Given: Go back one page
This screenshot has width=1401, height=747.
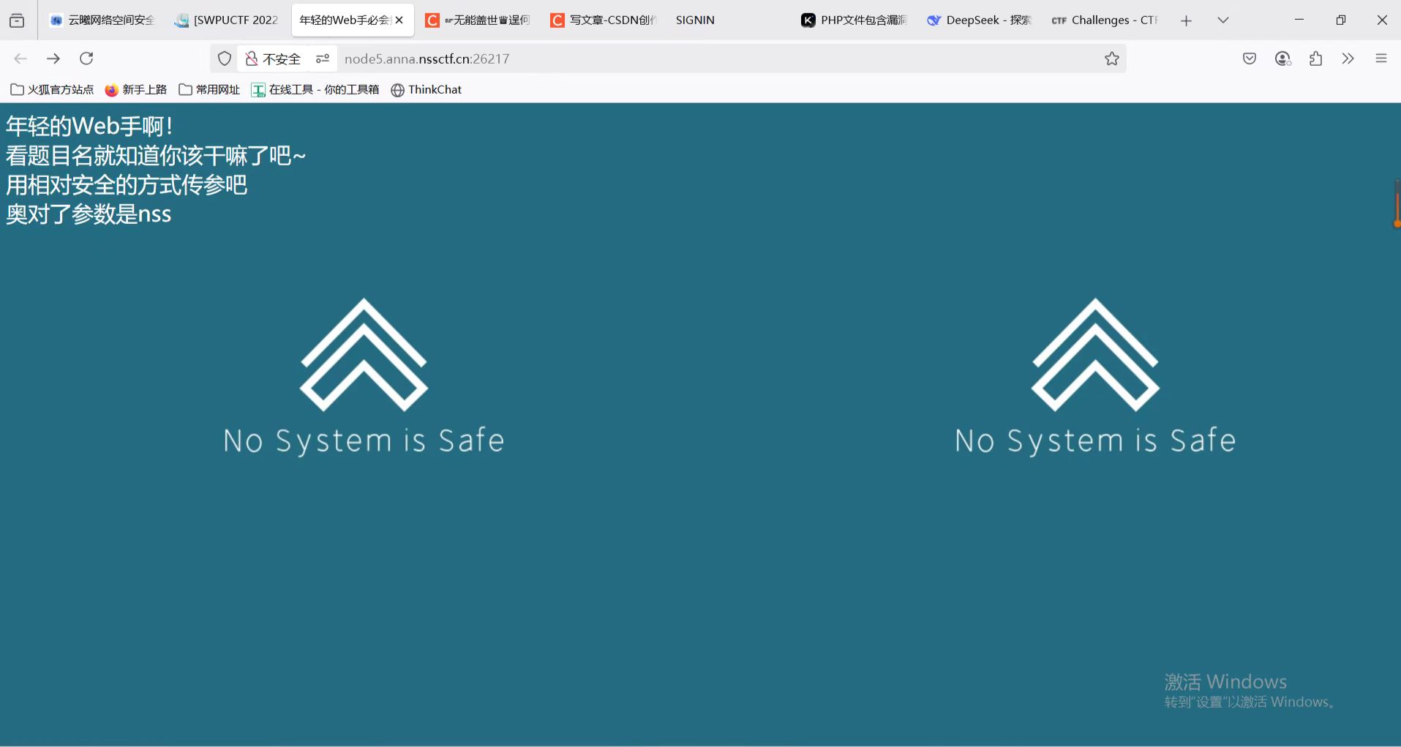Looking at the screenshot, I should pyautogui.click(x=20, y=59).
